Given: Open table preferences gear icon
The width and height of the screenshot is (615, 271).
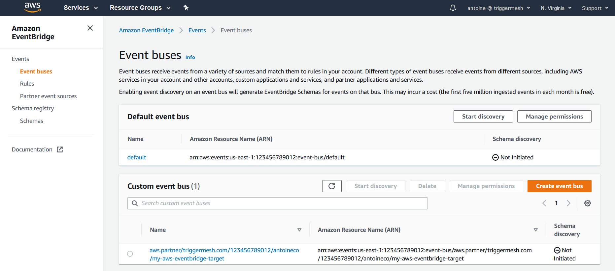Looking at the screenshot, I should [588, 203].
